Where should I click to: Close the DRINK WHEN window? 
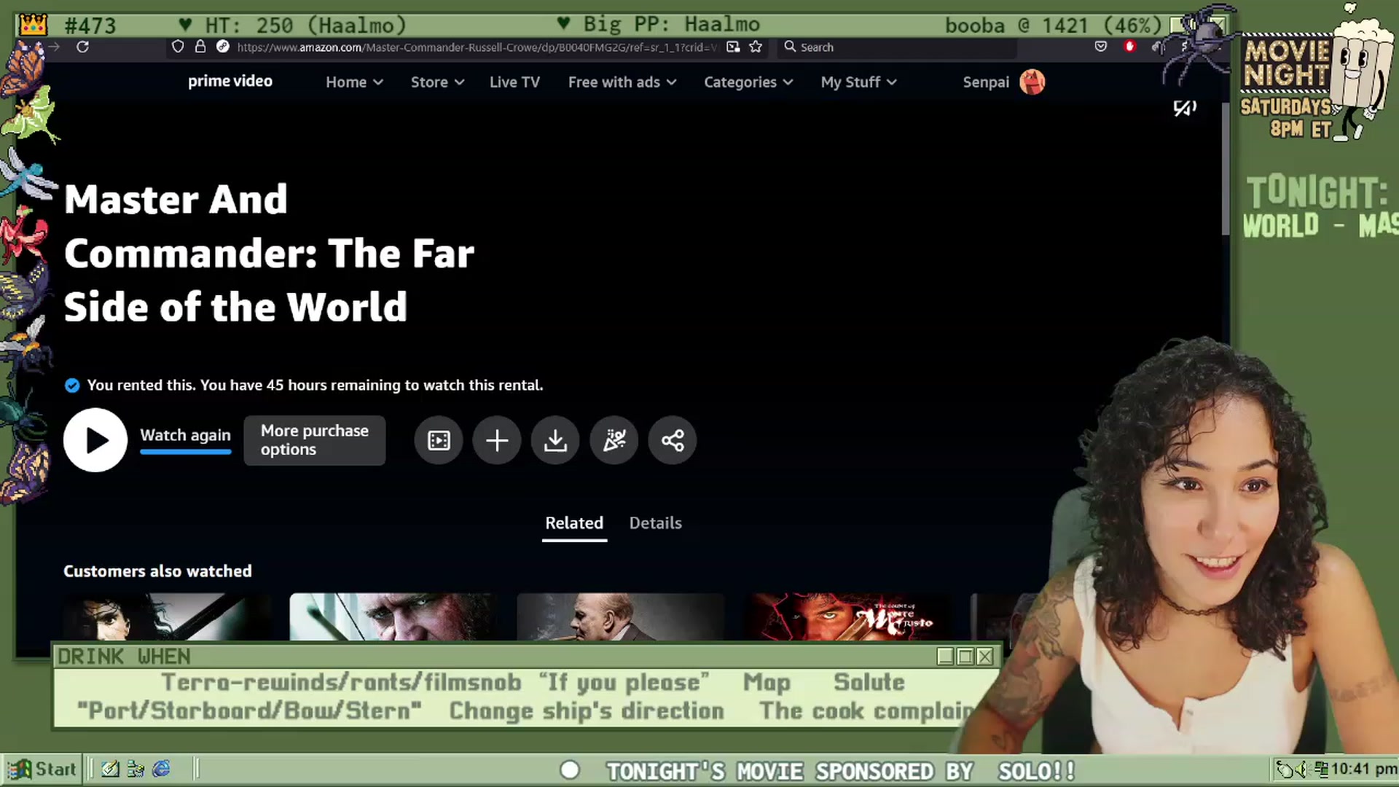click(x=984, y=657)
